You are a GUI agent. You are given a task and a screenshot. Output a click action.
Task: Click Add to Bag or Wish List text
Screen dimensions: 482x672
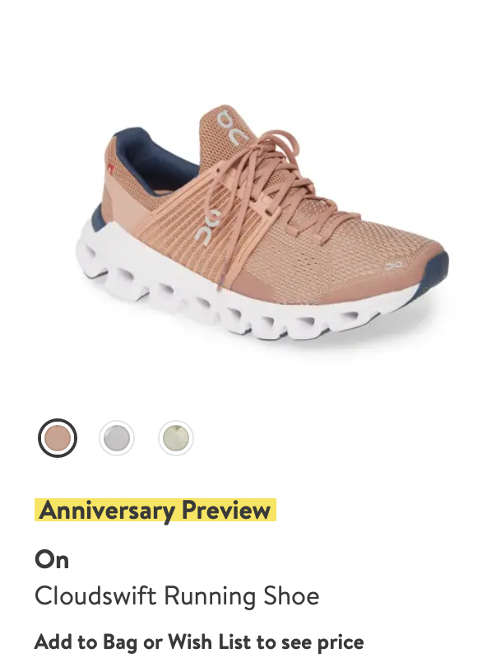click(199, 642)
